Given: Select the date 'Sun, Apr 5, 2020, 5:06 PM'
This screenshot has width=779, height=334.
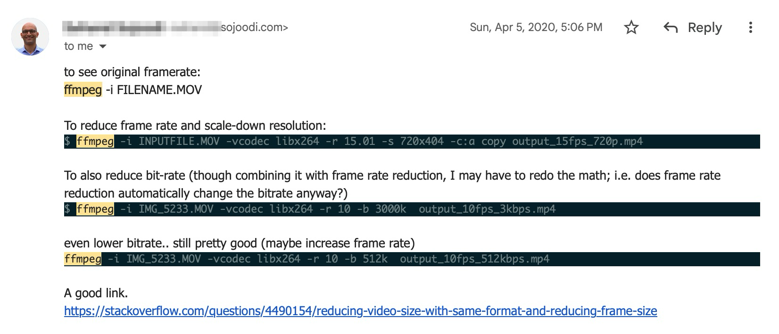Looking at the screenshot, I should coord(535,27).
